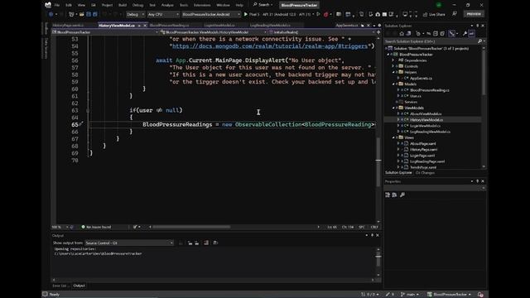Select AboutViewModel.cs in Solution Explorer
This screenshot has width=530, height=298.
click(x=426, y=114)
